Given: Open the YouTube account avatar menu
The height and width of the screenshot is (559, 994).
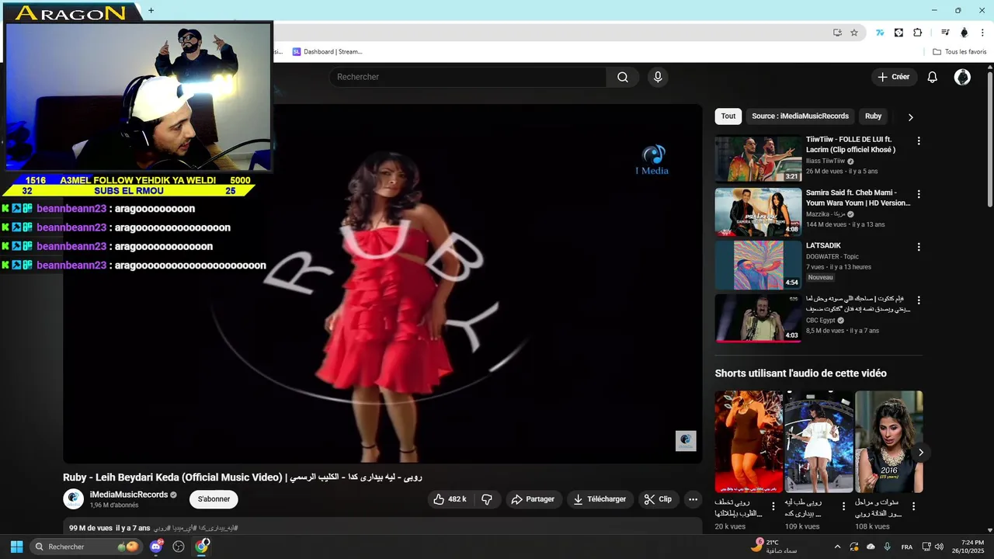Looking at the screenshot, I should pos(962,77).
